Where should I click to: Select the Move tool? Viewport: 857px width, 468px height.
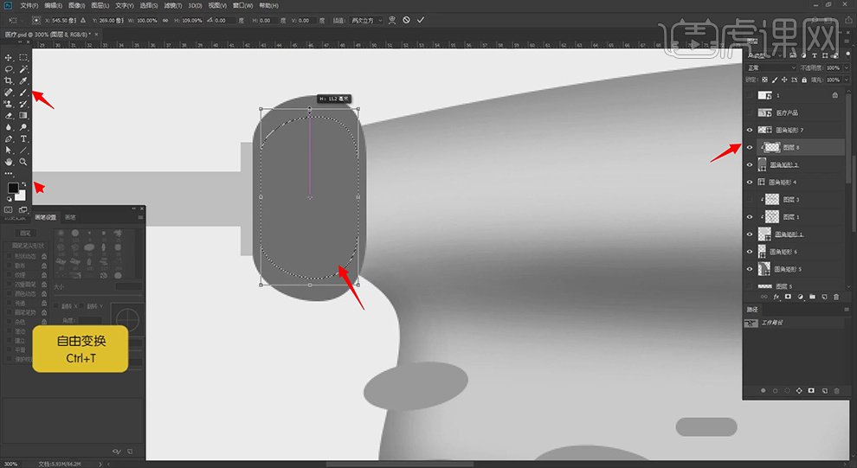(8, 57)
